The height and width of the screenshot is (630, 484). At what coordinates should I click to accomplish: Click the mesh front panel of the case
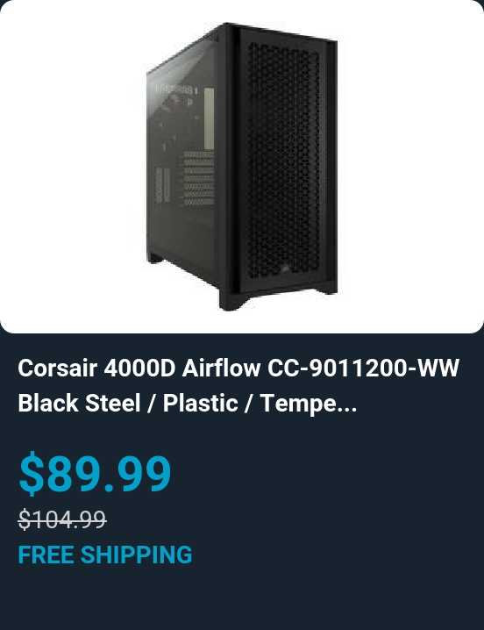[x=283, y=161]
